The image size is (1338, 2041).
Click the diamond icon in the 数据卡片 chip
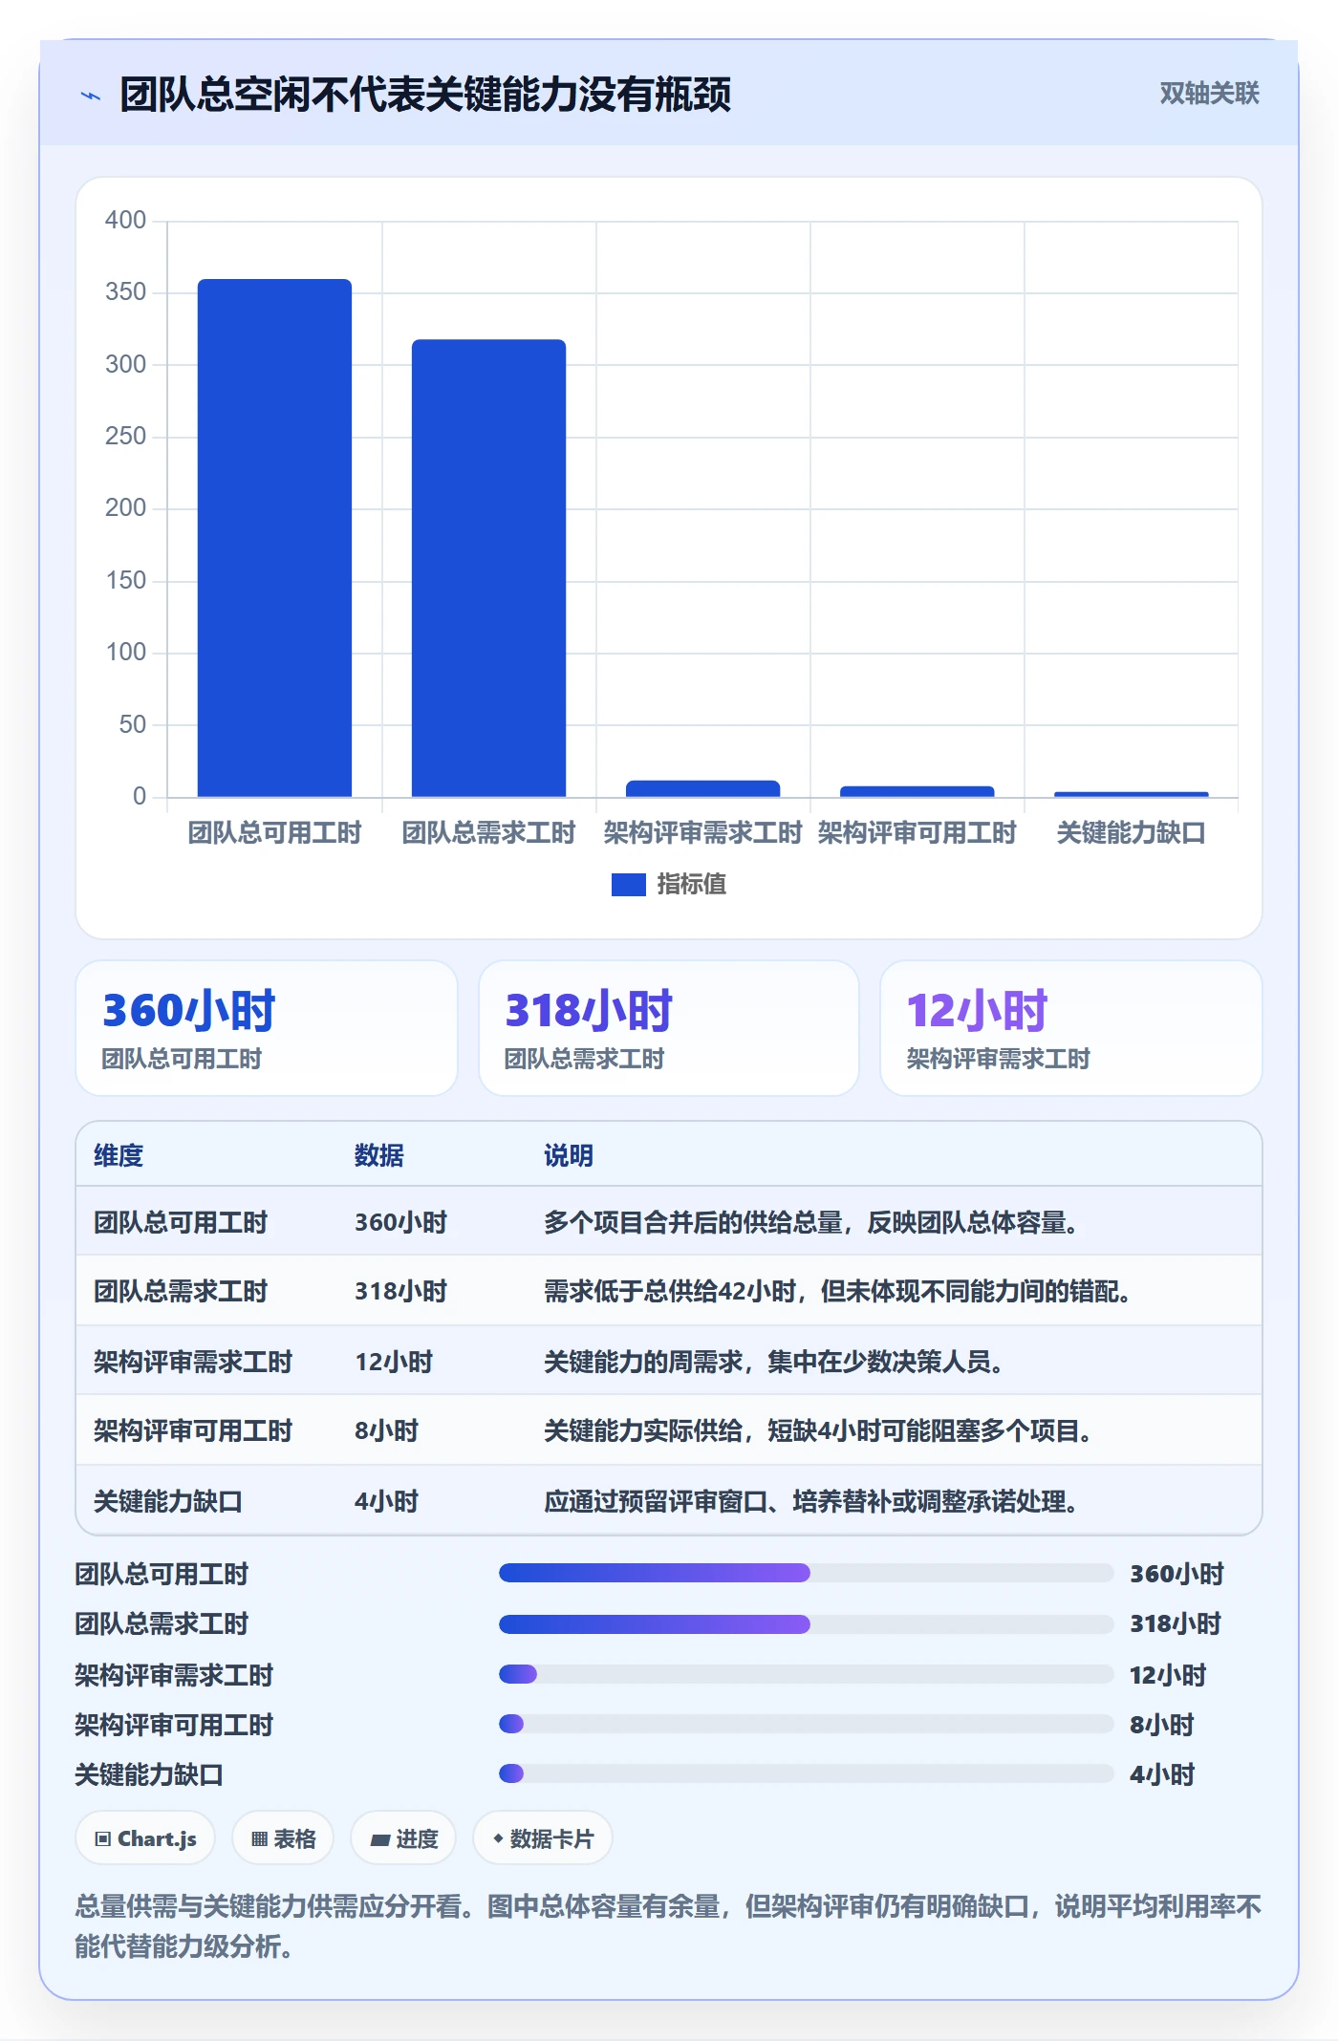pos(498,1838)
